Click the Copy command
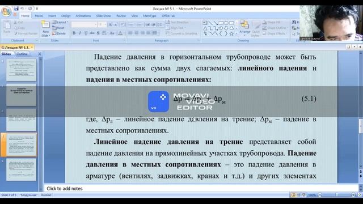The width and height of the screenshot is (363, 204). [19, 28]
